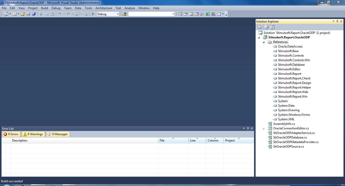Viewport: 345px width, 186px height.
Task: Click the Save toolbar icon
Action: 28,14
